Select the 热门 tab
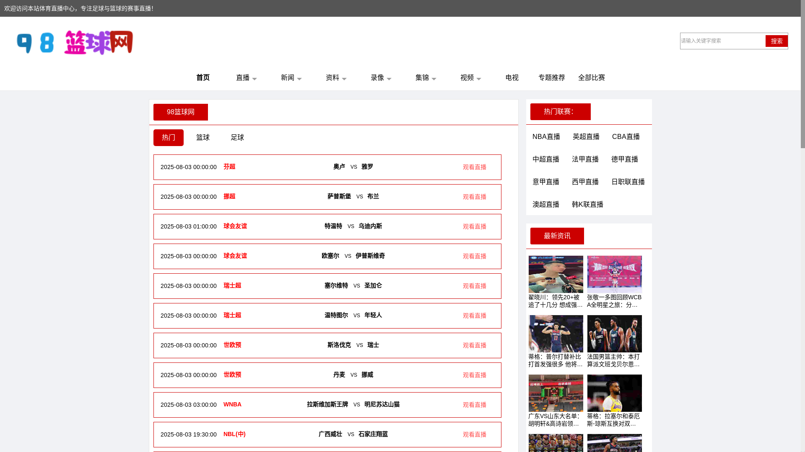This screenshot has height=452, width=805. pos(169,138)
